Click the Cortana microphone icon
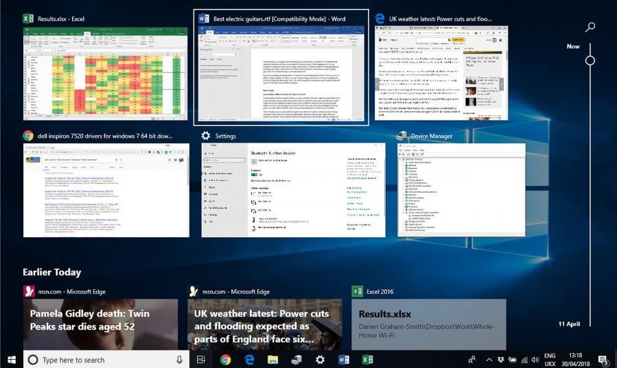617x368 pixels. 180,360
